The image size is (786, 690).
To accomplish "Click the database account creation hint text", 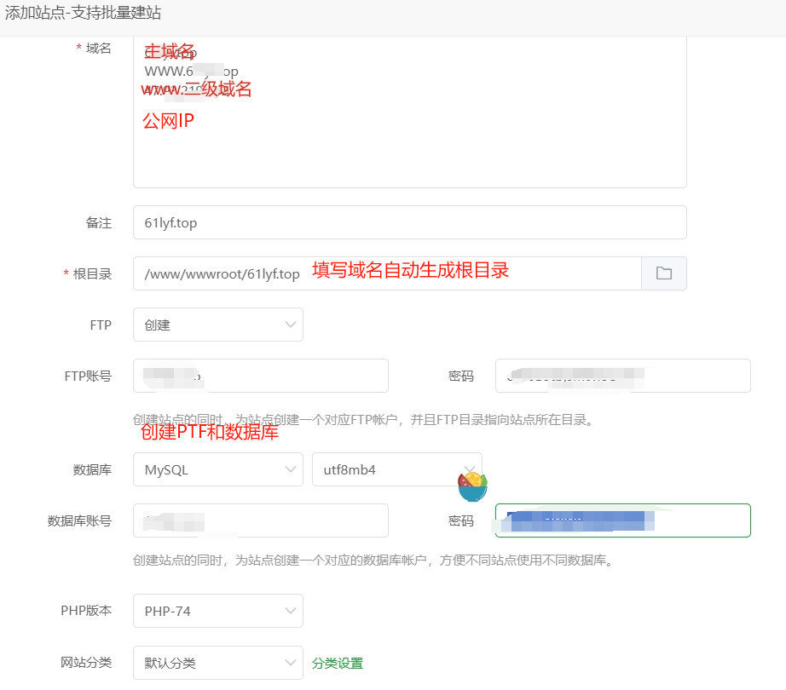I will pos(373,561).
